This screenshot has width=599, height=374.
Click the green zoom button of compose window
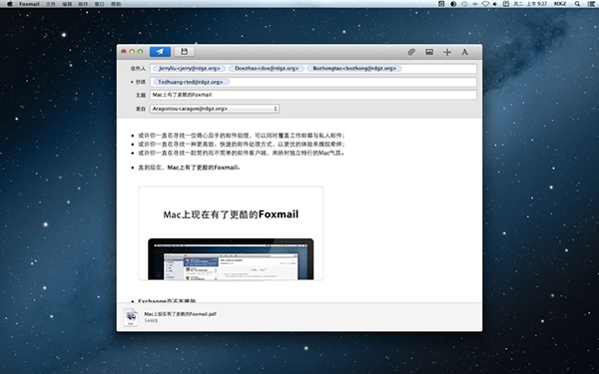click(x=140, y=52)
